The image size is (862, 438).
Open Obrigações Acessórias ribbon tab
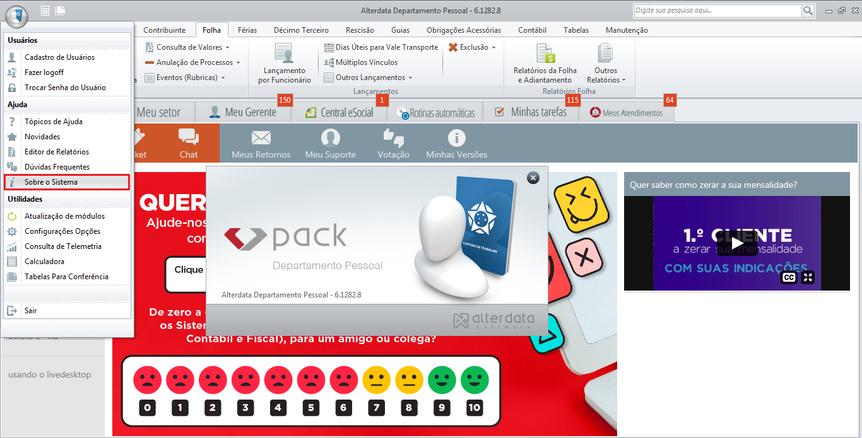(x=464, y=30)
